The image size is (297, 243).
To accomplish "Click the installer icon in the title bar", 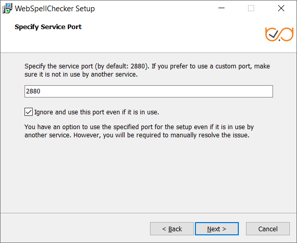I will coord(7,9).
